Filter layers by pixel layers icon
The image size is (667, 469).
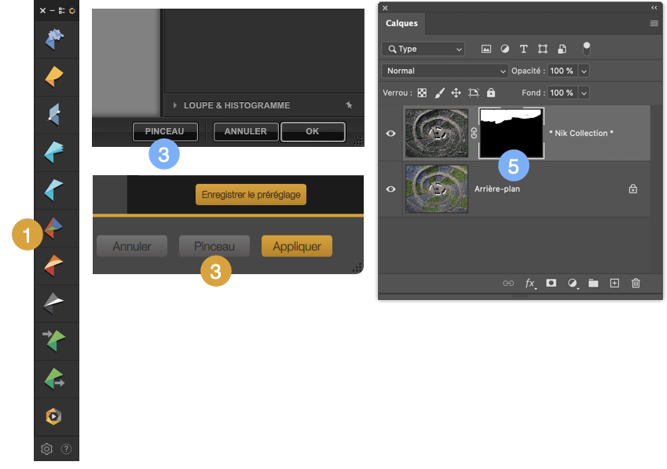(486, 49)
